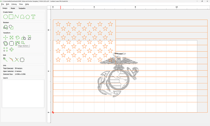Activate the Text tool icon
Screen dimensions: 210x126
click(x=33, y=16)
